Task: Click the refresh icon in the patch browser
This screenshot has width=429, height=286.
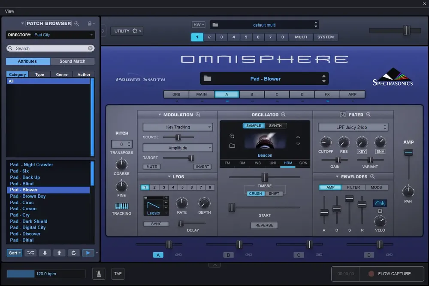Action: (74, 253)
